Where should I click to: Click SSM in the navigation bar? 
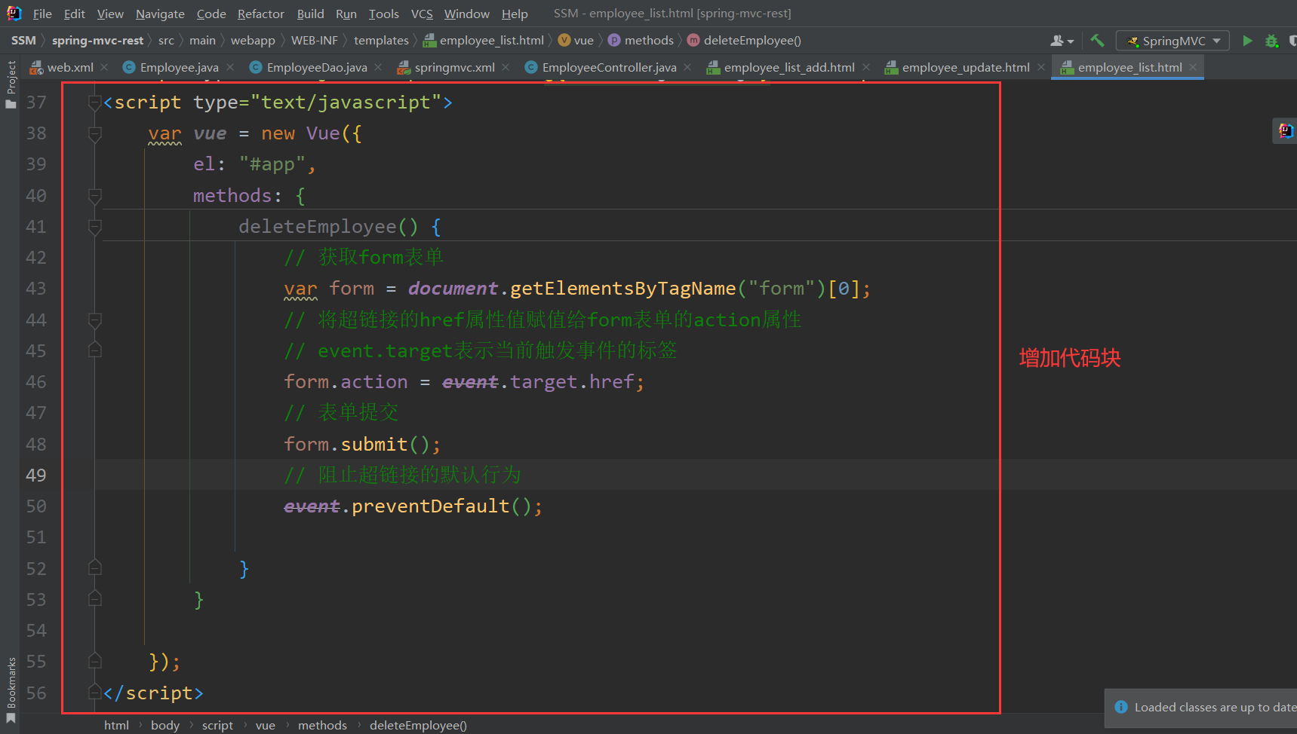tap(23, 41)
